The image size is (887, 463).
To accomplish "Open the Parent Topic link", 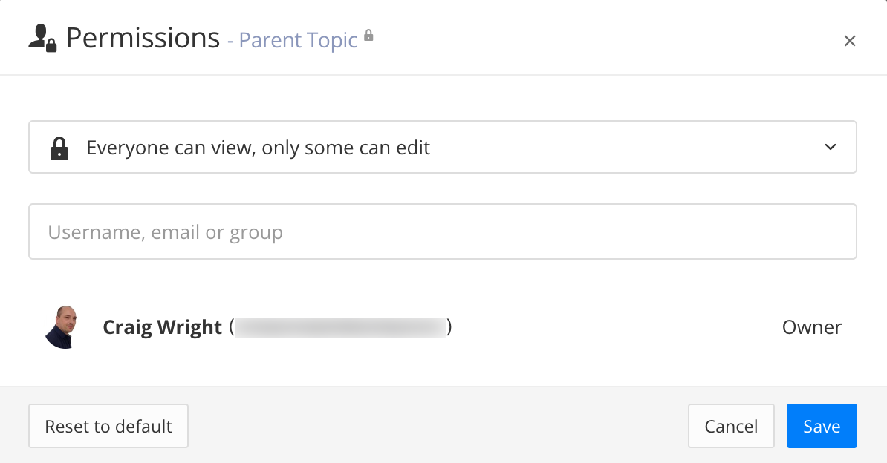I will click(x=297, y=40).
